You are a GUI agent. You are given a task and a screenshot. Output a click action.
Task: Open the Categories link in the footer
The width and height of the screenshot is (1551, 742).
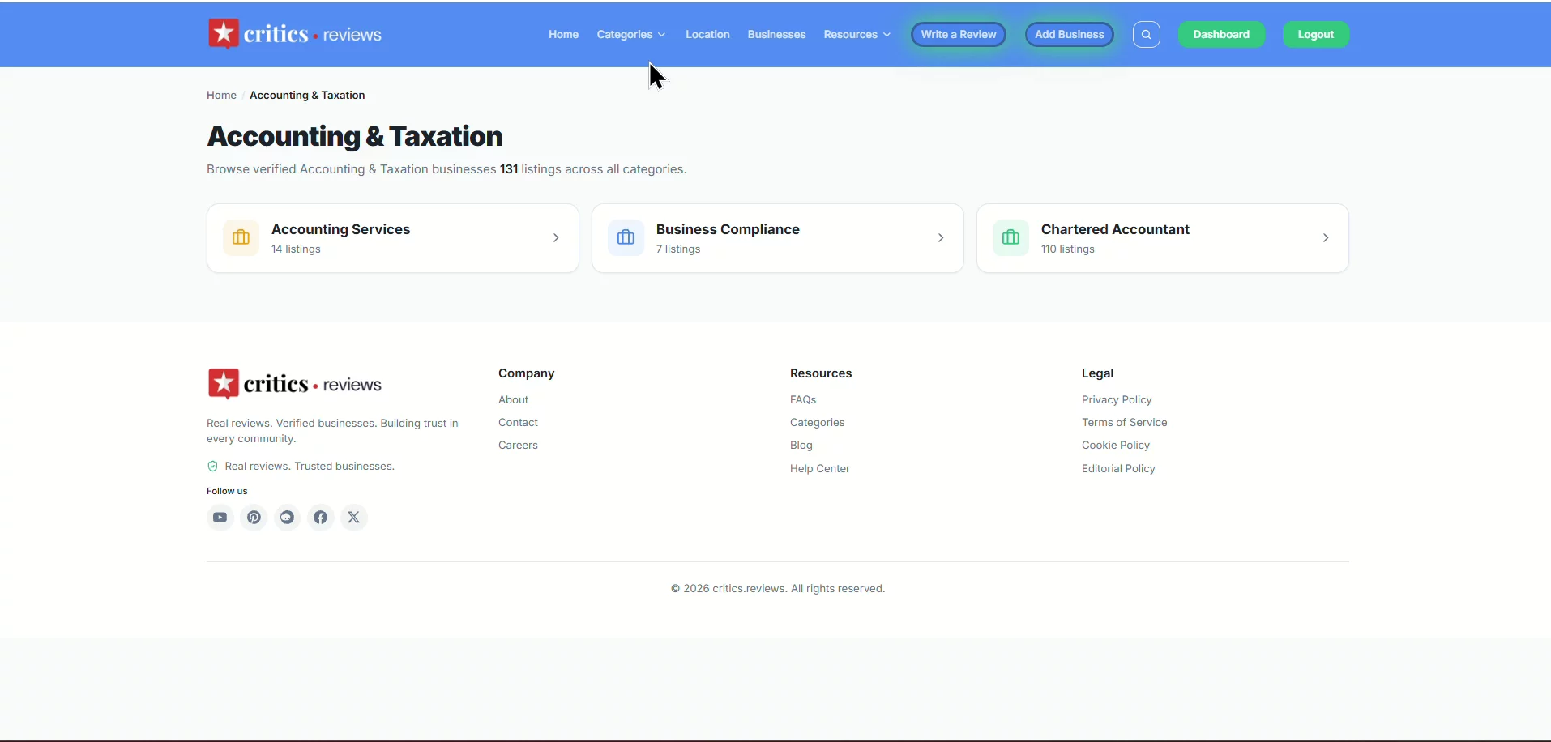[818, 423]
